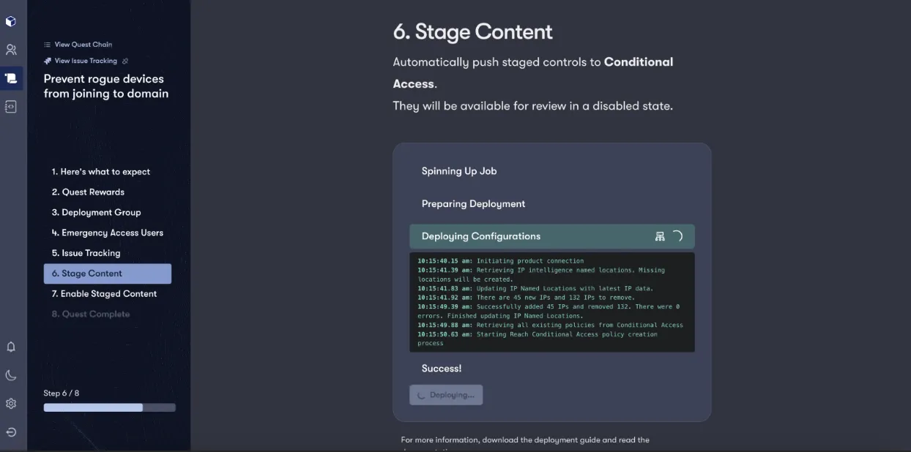
Task: Click the cube logo icon
Action: tap(10, 20)
